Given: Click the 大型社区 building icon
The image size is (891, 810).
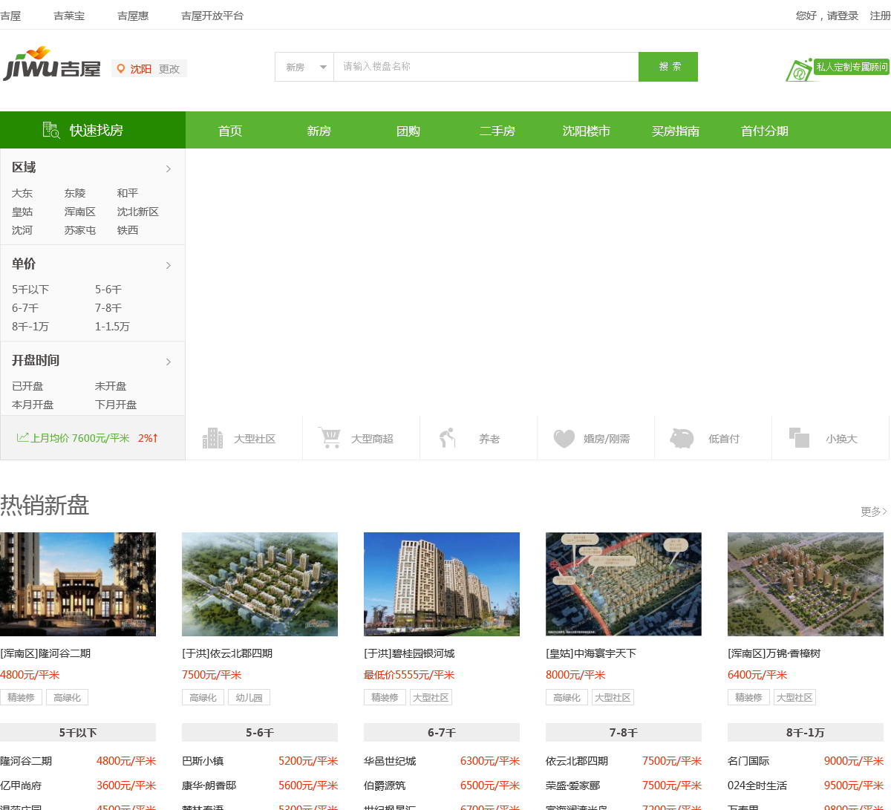Looking at the screenshot, I should click(x=213, y=438).
